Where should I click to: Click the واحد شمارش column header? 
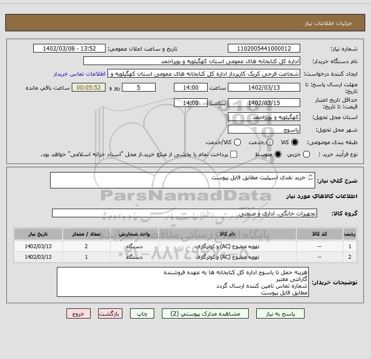click(x=134, y=234)
